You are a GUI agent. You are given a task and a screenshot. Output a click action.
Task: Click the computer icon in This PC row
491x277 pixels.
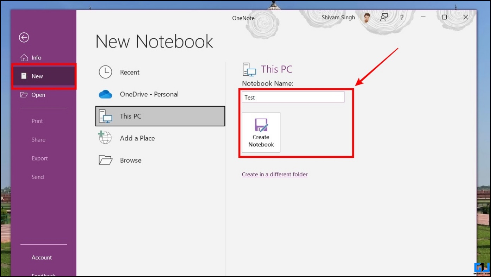(105, 117)
